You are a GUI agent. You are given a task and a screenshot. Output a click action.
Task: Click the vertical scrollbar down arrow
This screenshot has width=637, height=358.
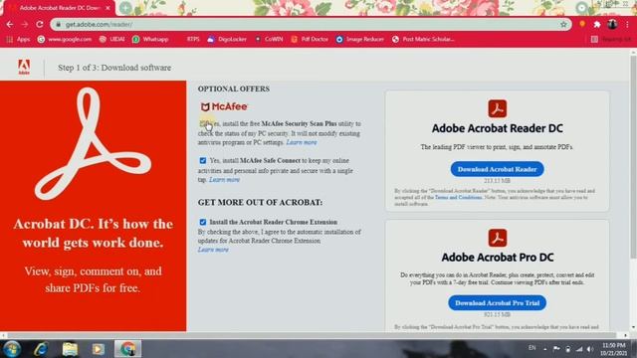[x=633, y=327]
